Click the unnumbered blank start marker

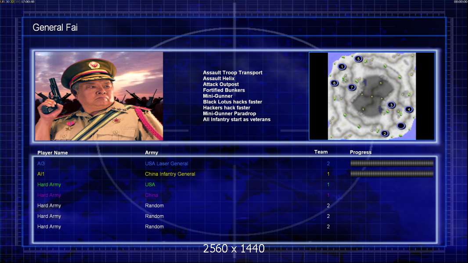click(x=401, y=126)
